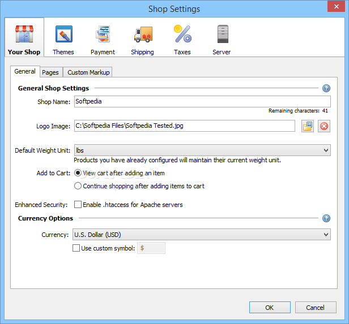349x324 pixels.
Task: Open the Shipping settings section
Action: pyautogui.click(x=142, y=40)
